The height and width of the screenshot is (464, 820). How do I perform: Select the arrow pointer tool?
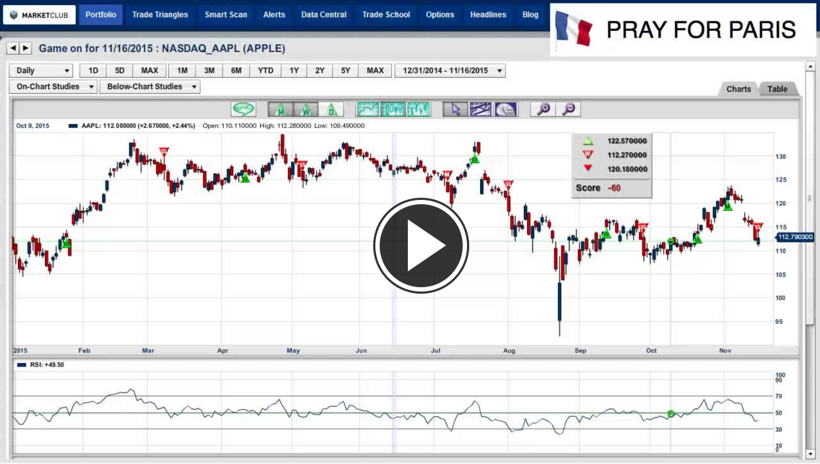[455, 109]
